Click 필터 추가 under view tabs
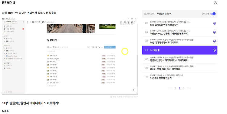 click(x=51, y=52)
